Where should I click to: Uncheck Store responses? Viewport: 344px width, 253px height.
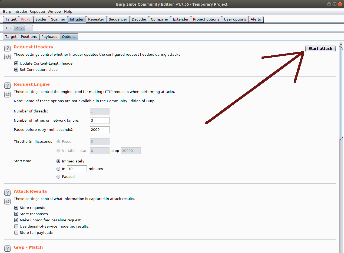16,214
